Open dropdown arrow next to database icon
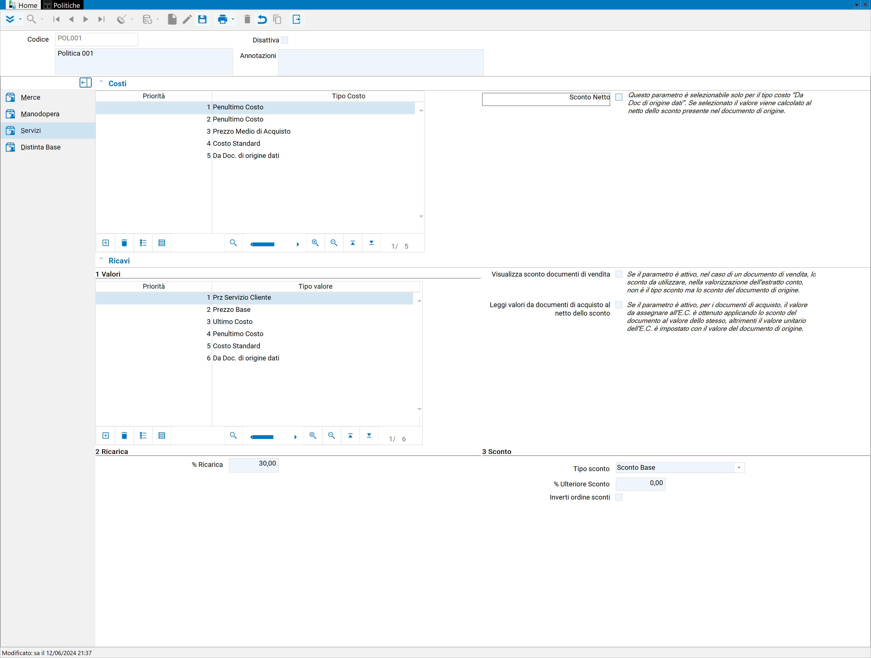Image resolution: width=871 pixels, height=658 pixels. coord(158,19)
